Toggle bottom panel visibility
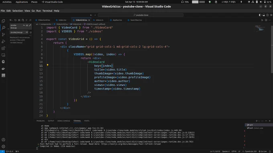 tap(264, 15)
